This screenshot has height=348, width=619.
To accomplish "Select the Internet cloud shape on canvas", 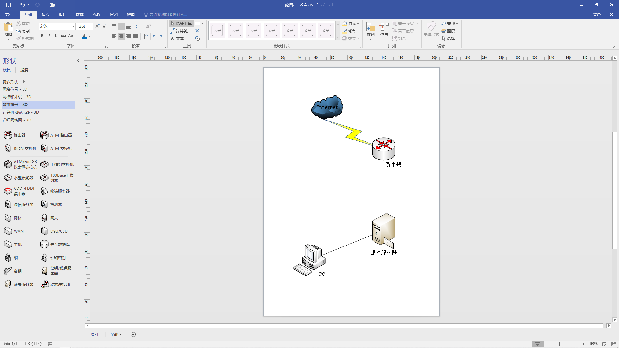I will [327, 107].
